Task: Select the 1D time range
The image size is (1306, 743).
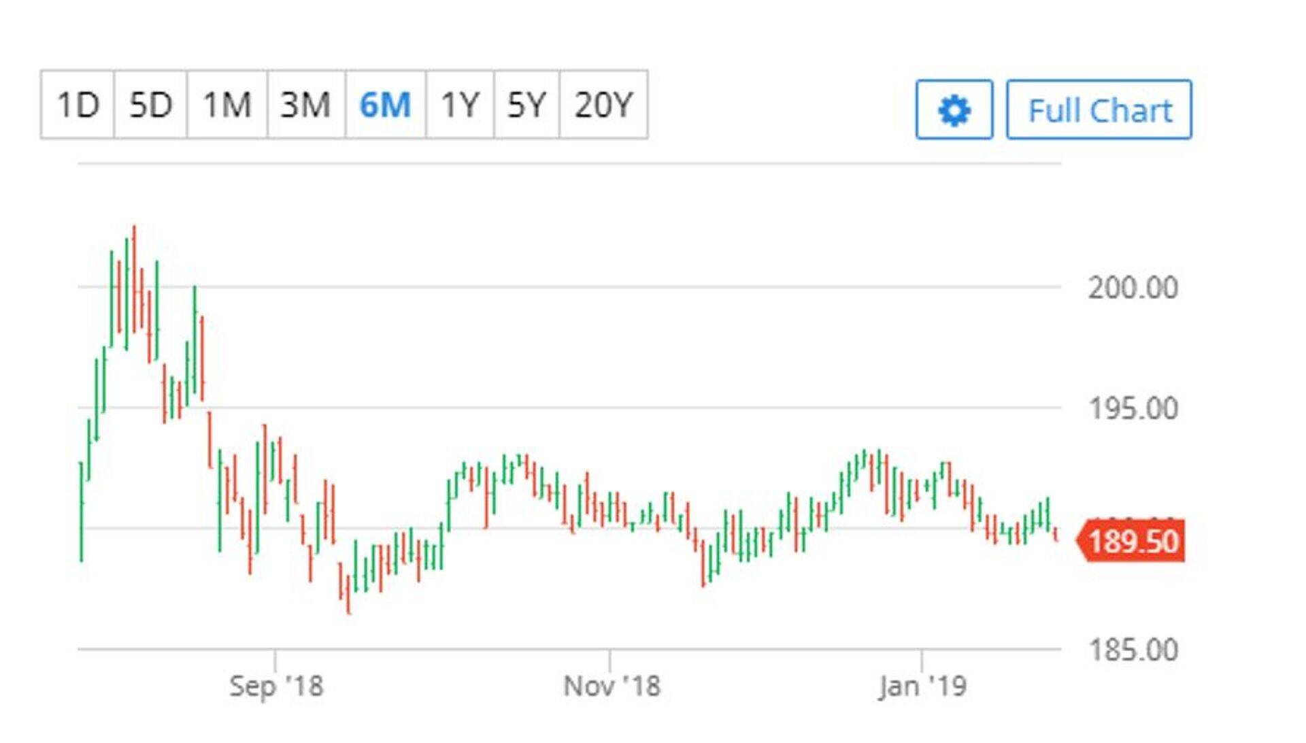Action: point(78,105)
